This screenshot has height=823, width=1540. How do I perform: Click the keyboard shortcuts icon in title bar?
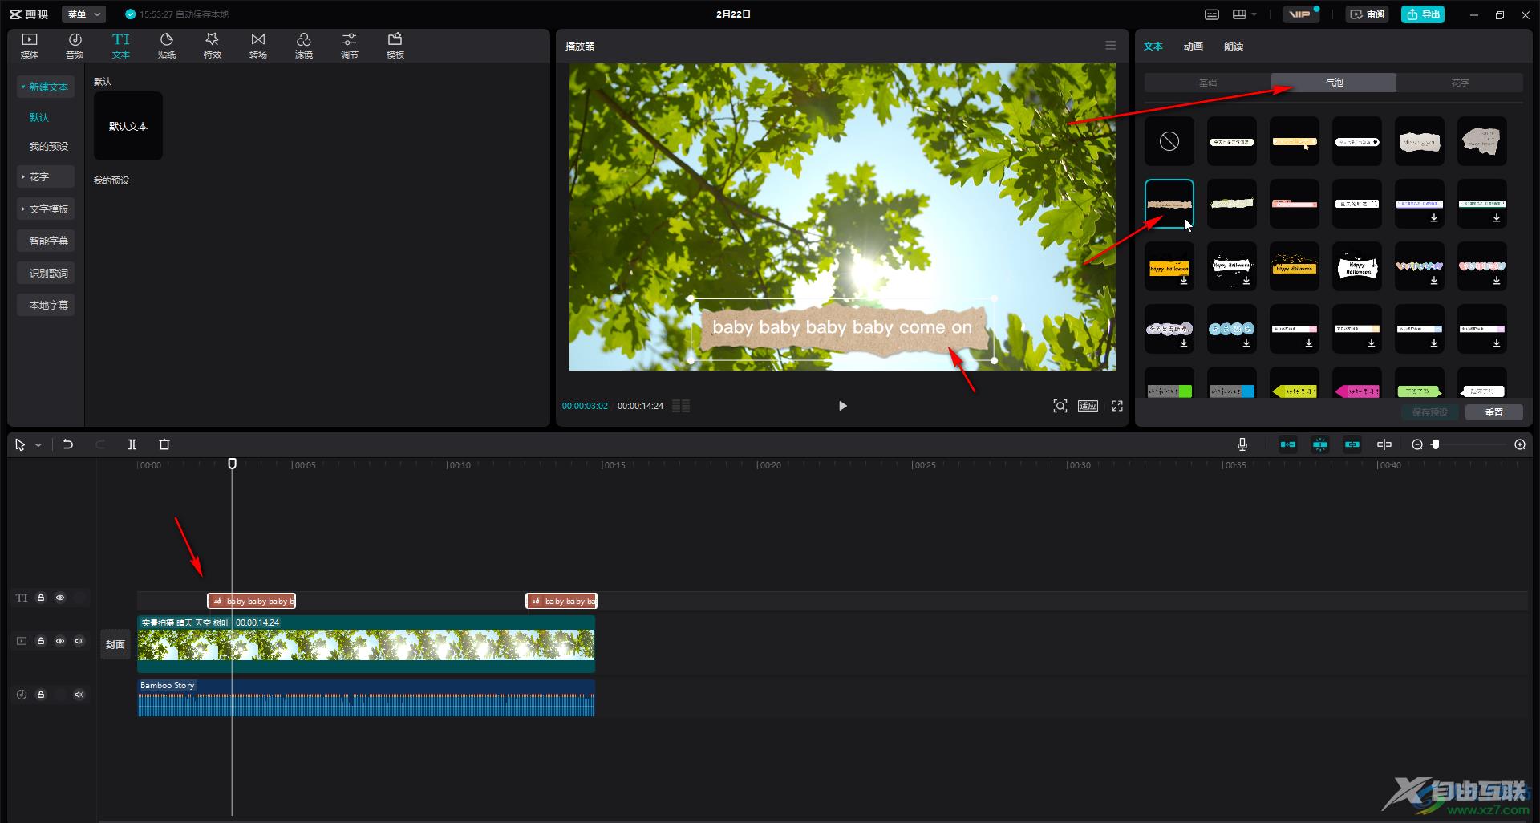1212,14
